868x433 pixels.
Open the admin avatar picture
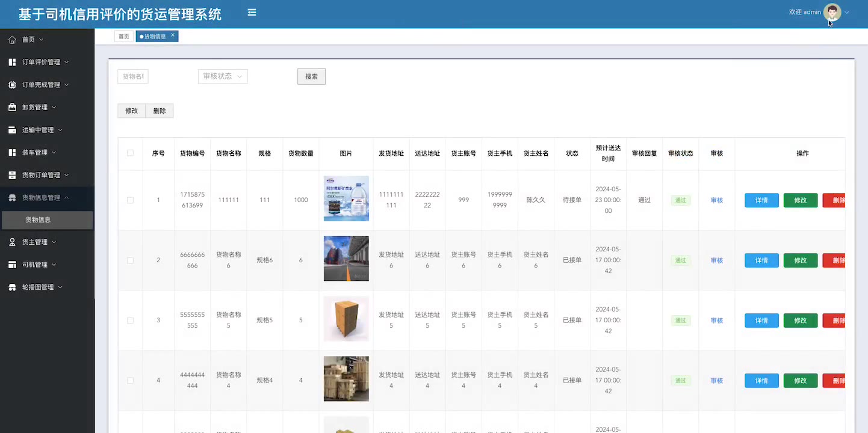pos(832,12)
